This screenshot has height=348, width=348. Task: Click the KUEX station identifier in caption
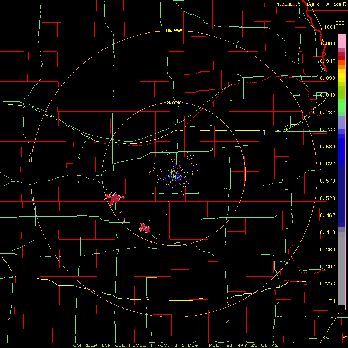point(217,345)
